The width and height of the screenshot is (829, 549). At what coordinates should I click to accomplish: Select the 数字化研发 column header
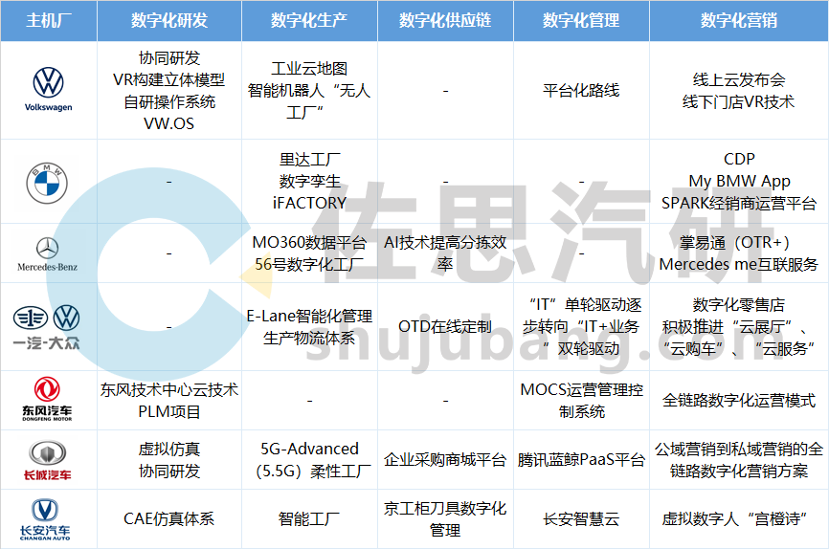tap(169, 21)
